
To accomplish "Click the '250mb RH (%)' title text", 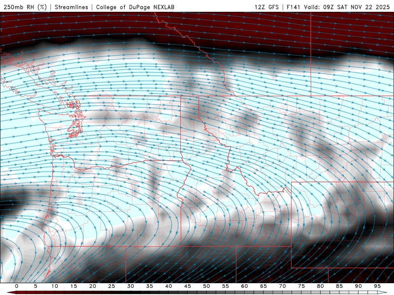I will (x=25, y=7).
